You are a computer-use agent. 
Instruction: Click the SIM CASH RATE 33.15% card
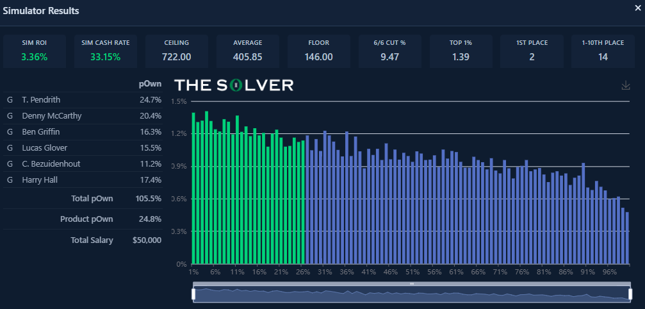pyautogui.click(x=105, y=51)
